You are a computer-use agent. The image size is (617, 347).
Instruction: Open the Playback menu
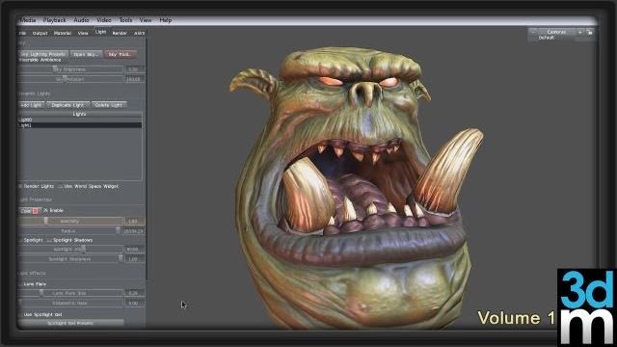pyautogui.click(x=54, y=20)
